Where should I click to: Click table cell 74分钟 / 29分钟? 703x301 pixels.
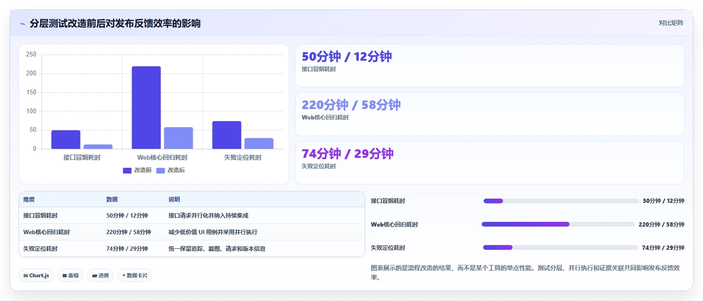(x=127, y=249)
